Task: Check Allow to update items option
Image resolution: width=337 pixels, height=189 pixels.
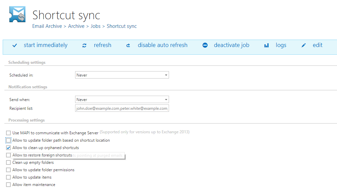Action: pyautogui.click(x=8, y=177)
